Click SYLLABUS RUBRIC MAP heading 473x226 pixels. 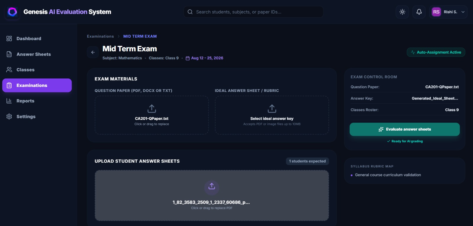(372, 166)
